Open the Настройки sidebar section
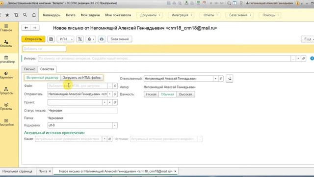Image resolution: width=314 pixels, height=177 pixels. (6, 122)
